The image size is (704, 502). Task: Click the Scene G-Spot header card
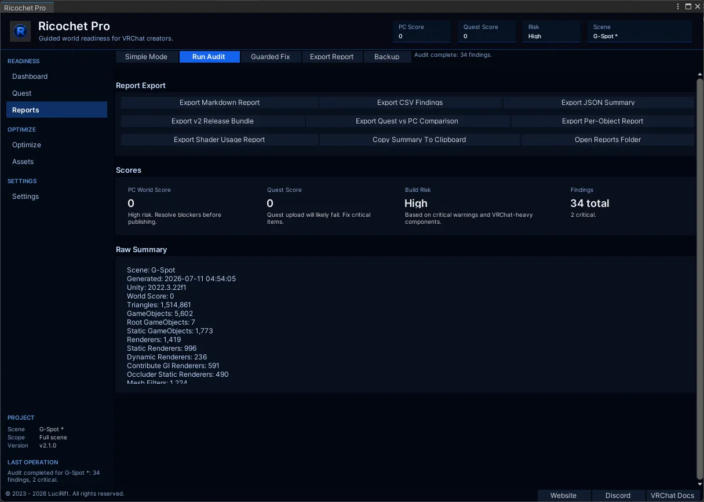pos(640,31)
